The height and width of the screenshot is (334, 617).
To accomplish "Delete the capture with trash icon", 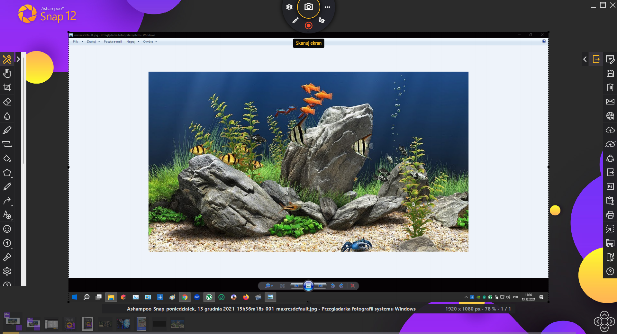I will click(x=610, y=87).
